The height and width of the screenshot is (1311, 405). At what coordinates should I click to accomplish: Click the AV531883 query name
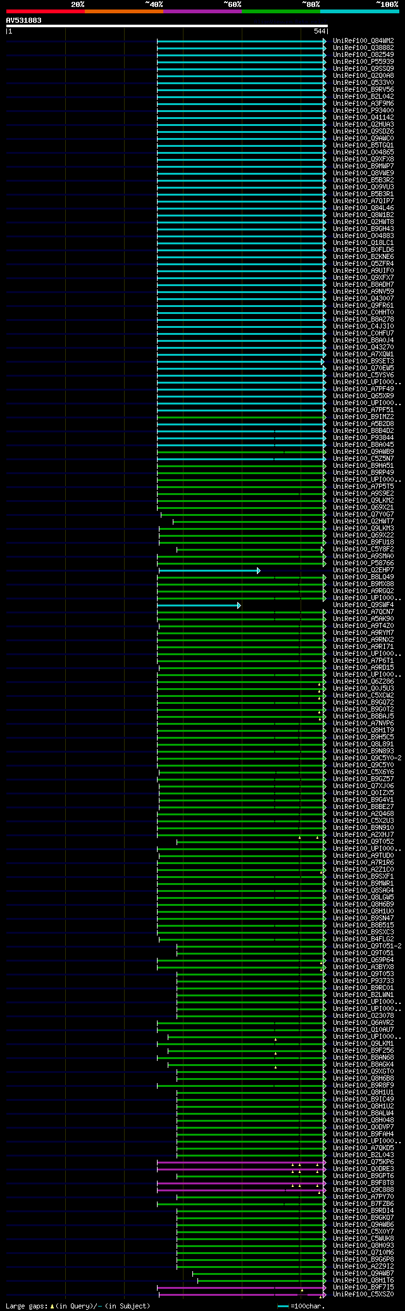pyautogui.click(x=24, y=20)
